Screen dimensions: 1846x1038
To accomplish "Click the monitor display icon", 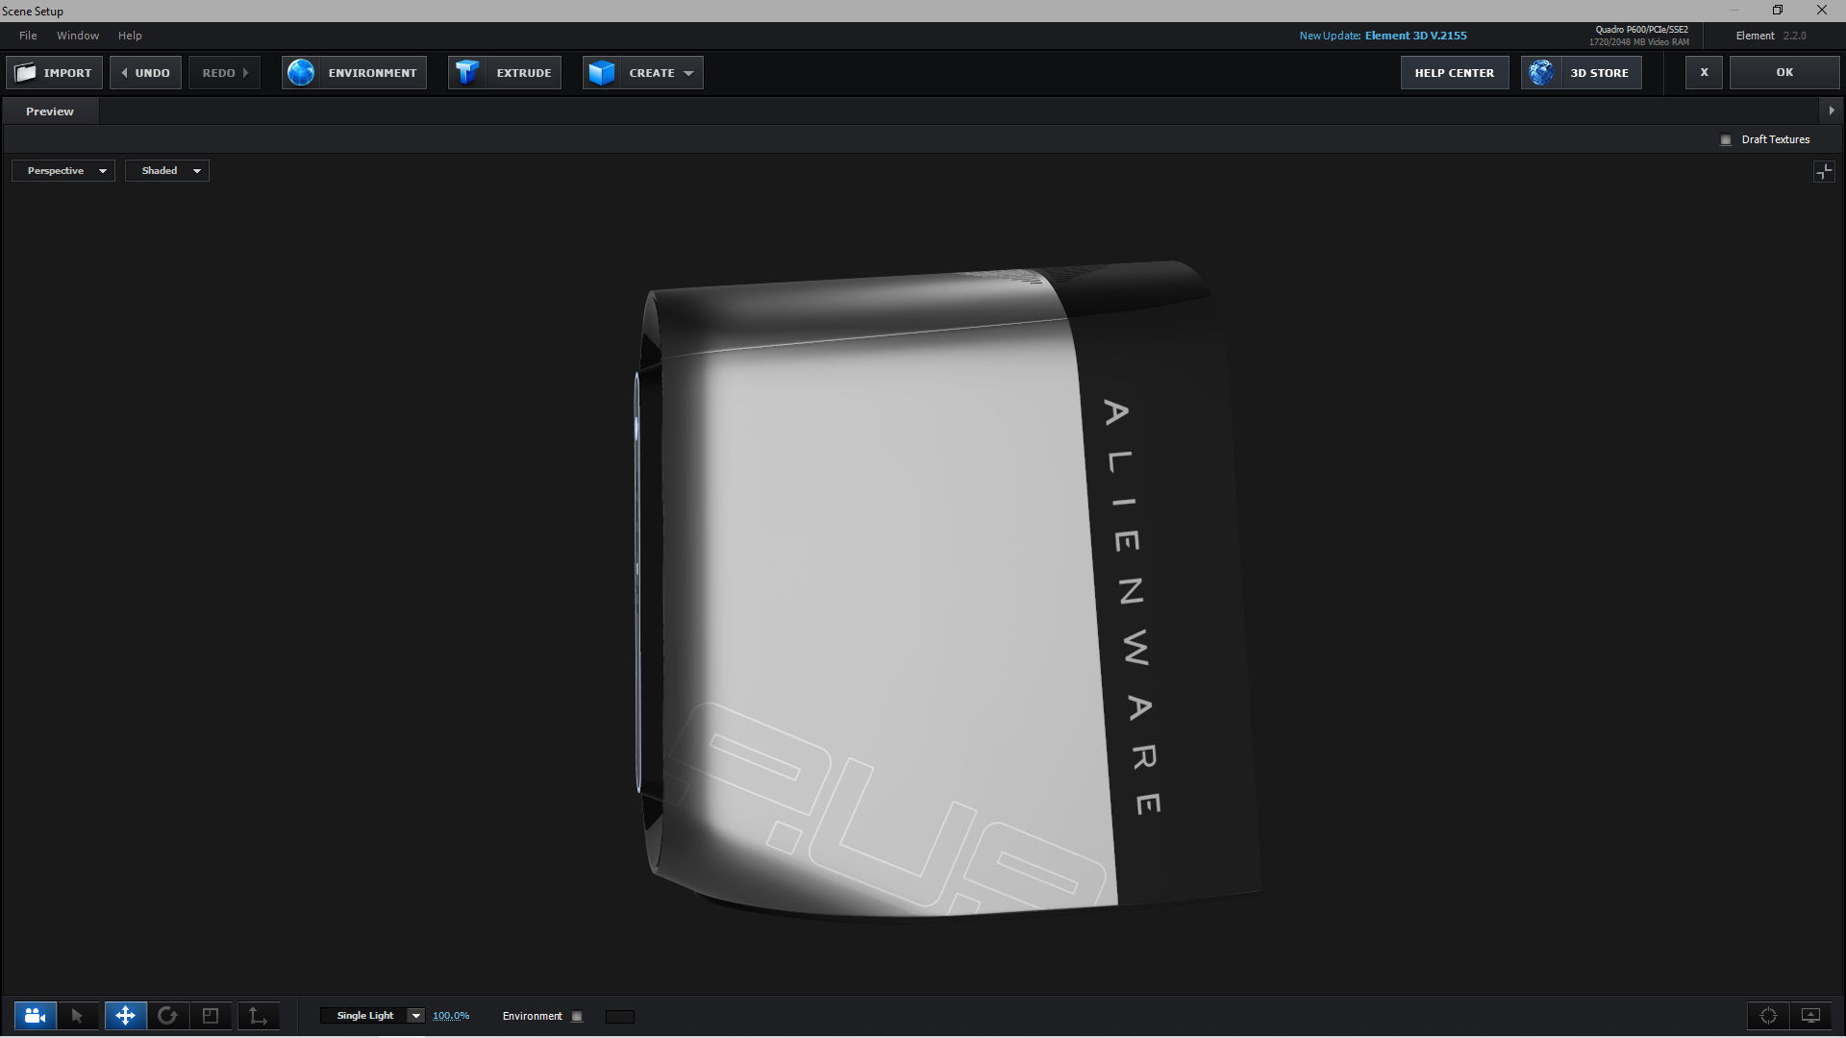I will 1810,1016.
